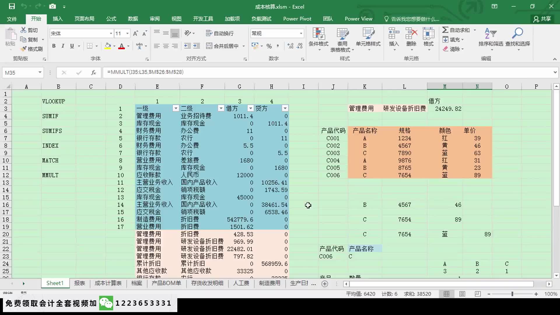Switch to the 成本计算表 sheet tab
This screenshot has height=315, width=560.
108,283
